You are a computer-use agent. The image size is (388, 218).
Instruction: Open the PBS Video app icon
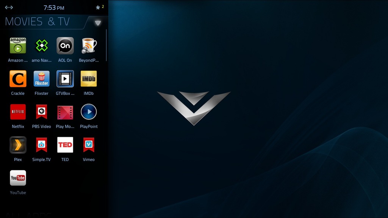tap(42, 112)
